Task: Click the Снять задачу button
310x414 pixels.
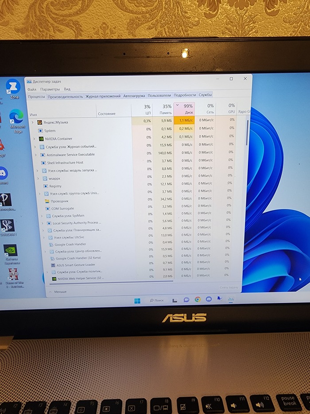Action: pyautogui.click(x=229, y=287)
